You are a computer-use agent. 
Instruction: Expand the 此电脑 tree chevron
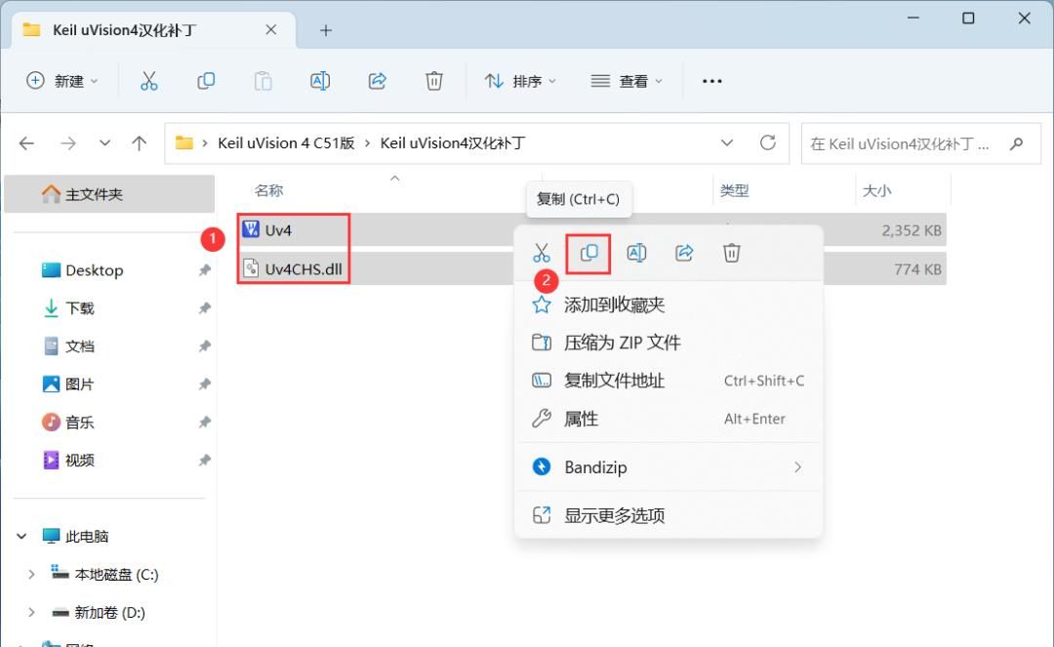[21, 536]
